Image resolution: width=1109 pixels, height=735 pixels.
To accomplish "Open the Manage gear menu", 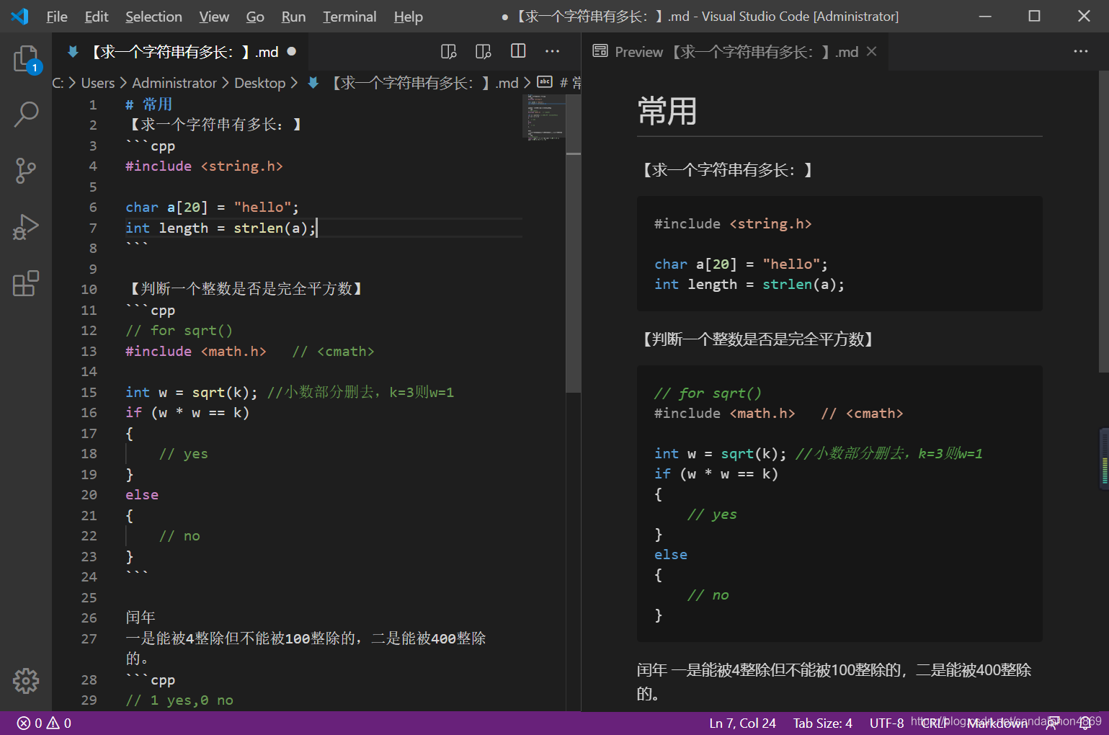I will pos(26,681).
